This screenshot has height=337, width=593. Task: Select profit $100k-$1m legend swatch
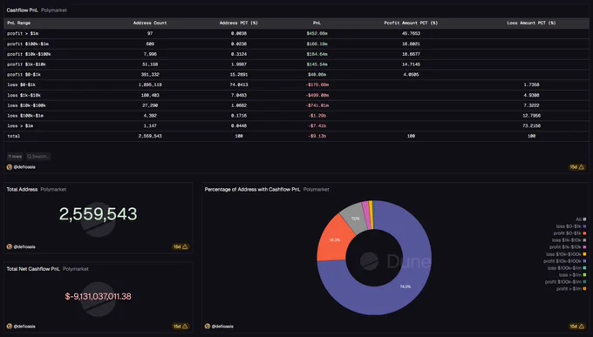pos(584,282)
